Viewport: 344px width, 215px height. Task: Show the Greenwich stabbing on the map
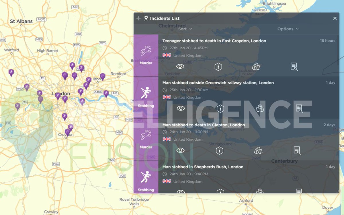point(260,109)
